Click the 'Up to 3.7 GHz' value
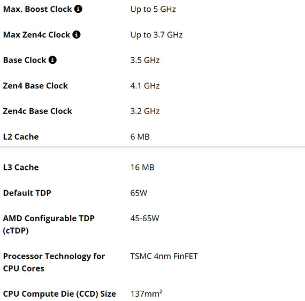This screenshot has width=305, height=301. 156,35
